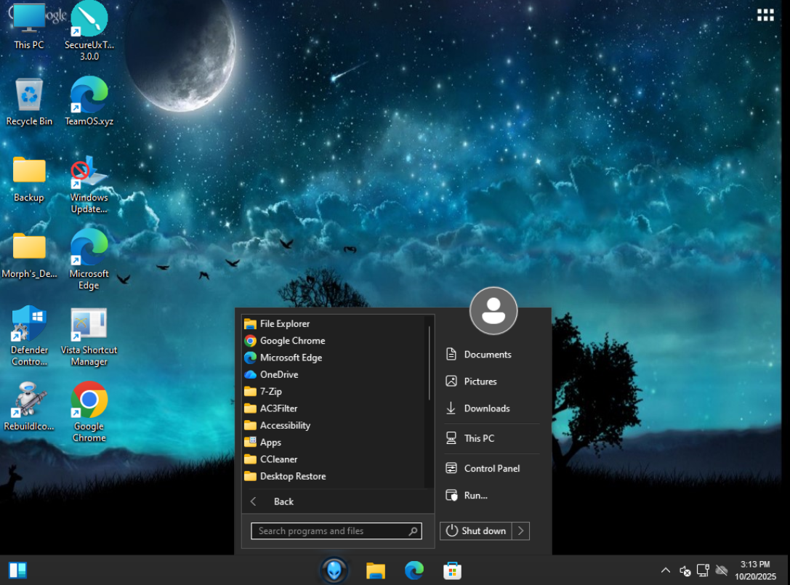
Task: Show hidden system tray icons
Action: [x=665, y=570]
